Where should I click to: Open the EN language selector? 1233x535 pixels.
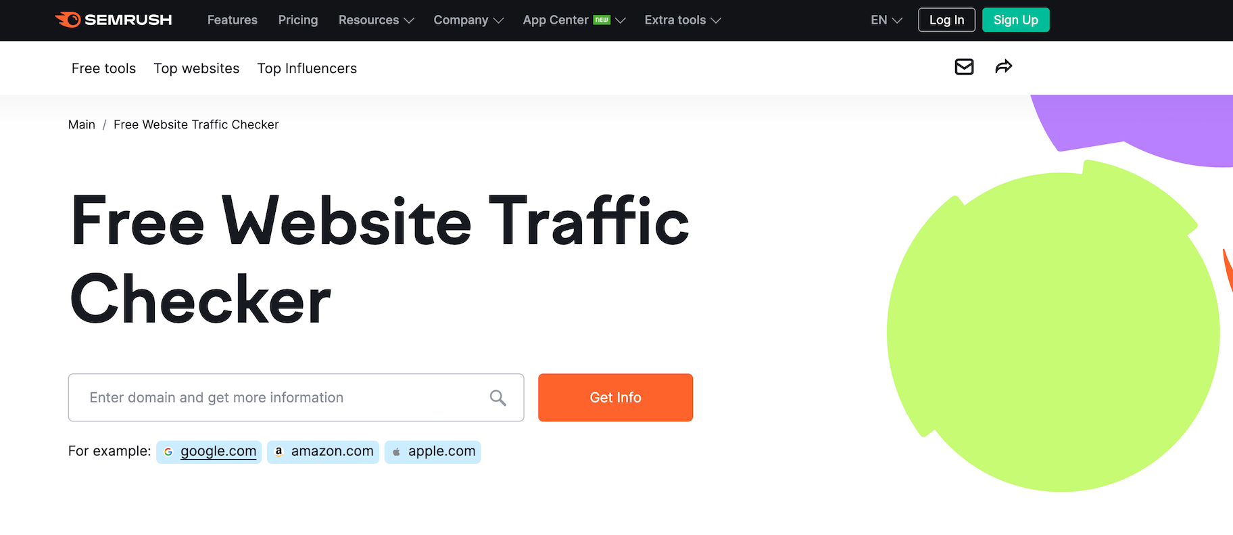[x=886, y=20]
